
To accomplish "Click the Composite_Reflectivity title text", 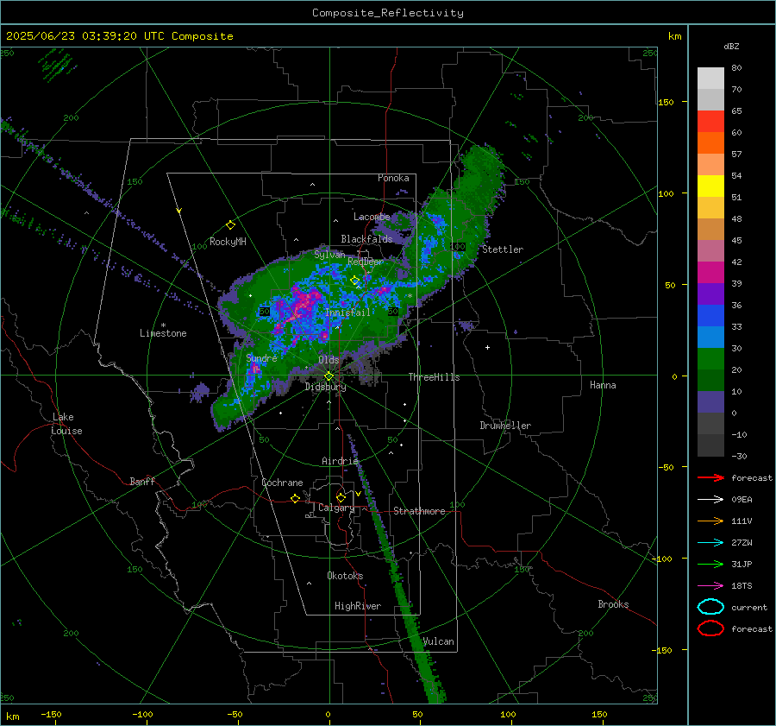I will point(388,13).
